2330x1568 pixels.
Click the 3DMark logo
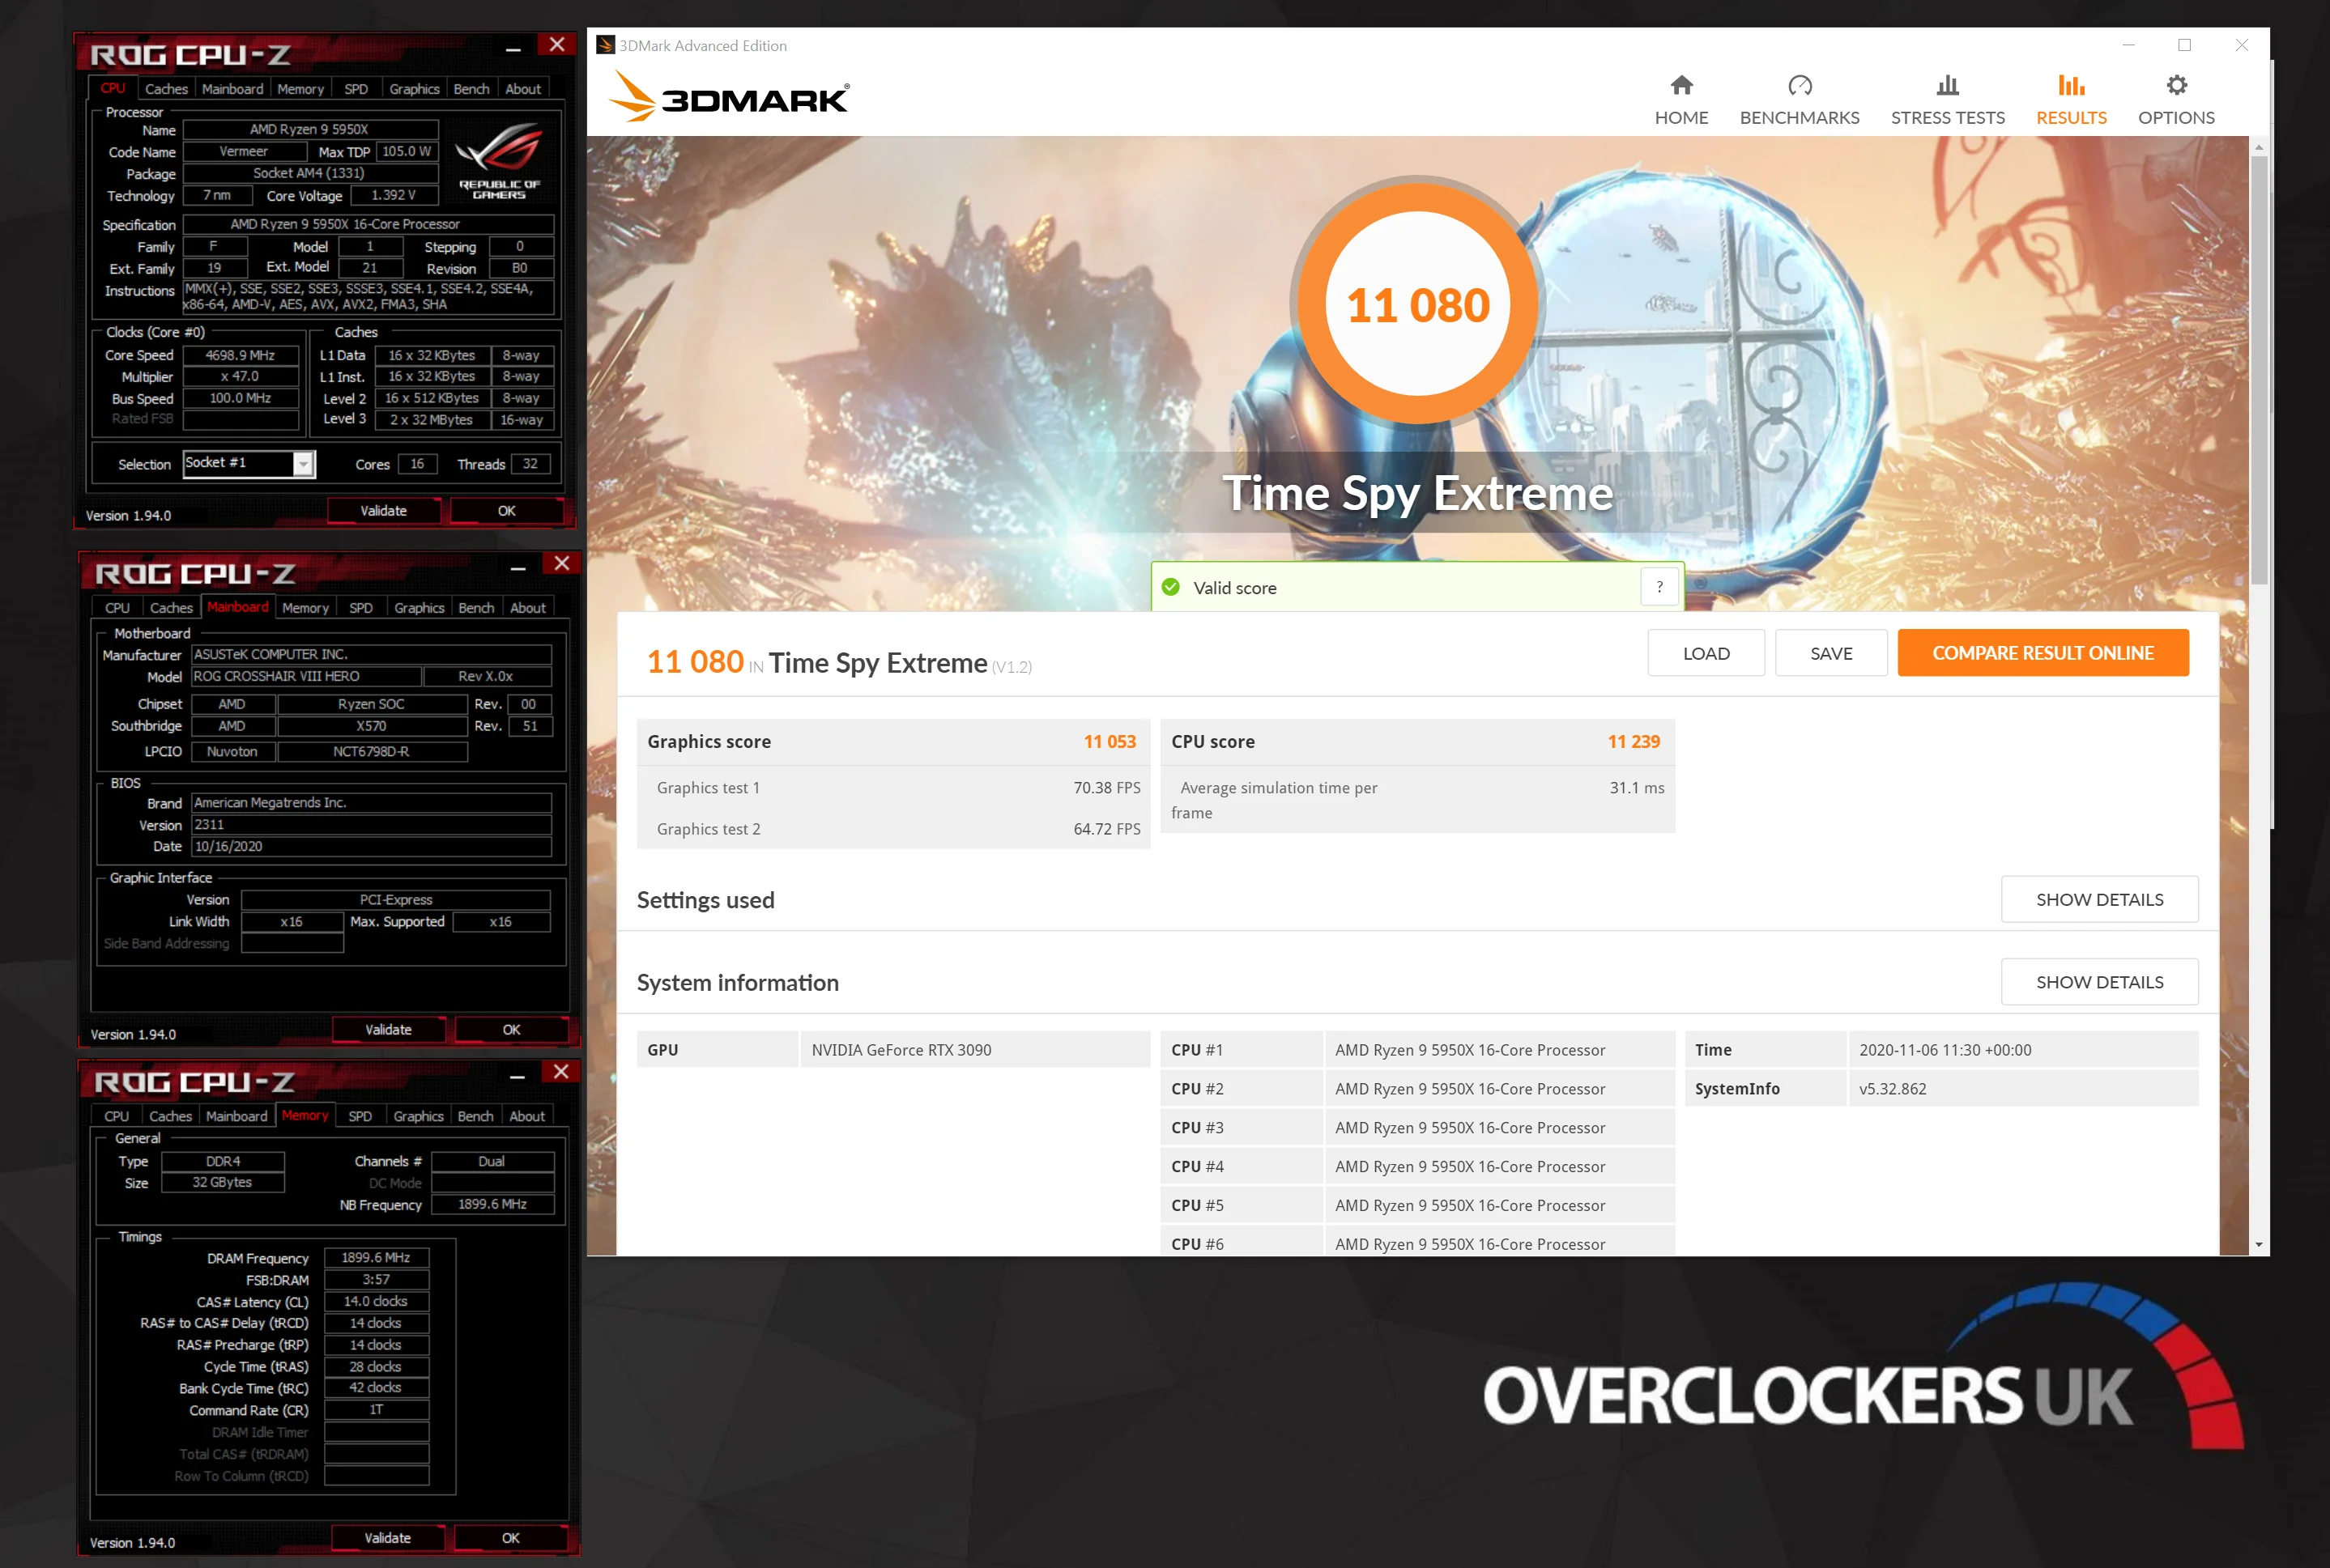click(730, 97)
